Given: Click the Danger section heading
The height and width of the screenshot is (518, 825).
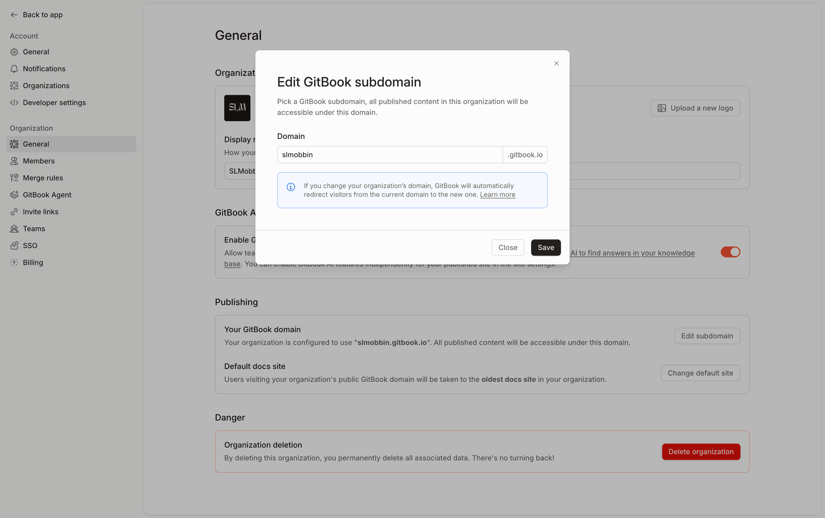Looking at the screenshot, I should click(230, 418).
